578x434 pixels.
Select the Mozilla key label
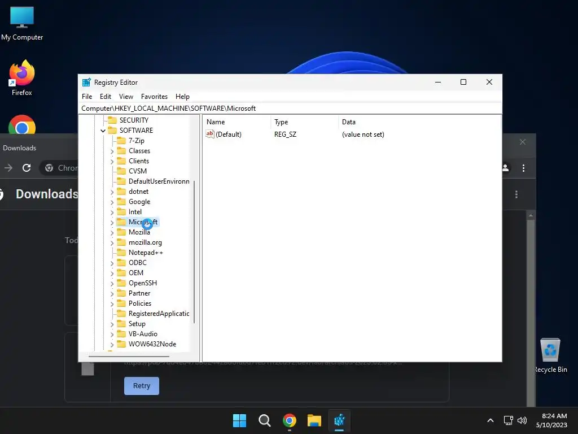click(139, 232)
